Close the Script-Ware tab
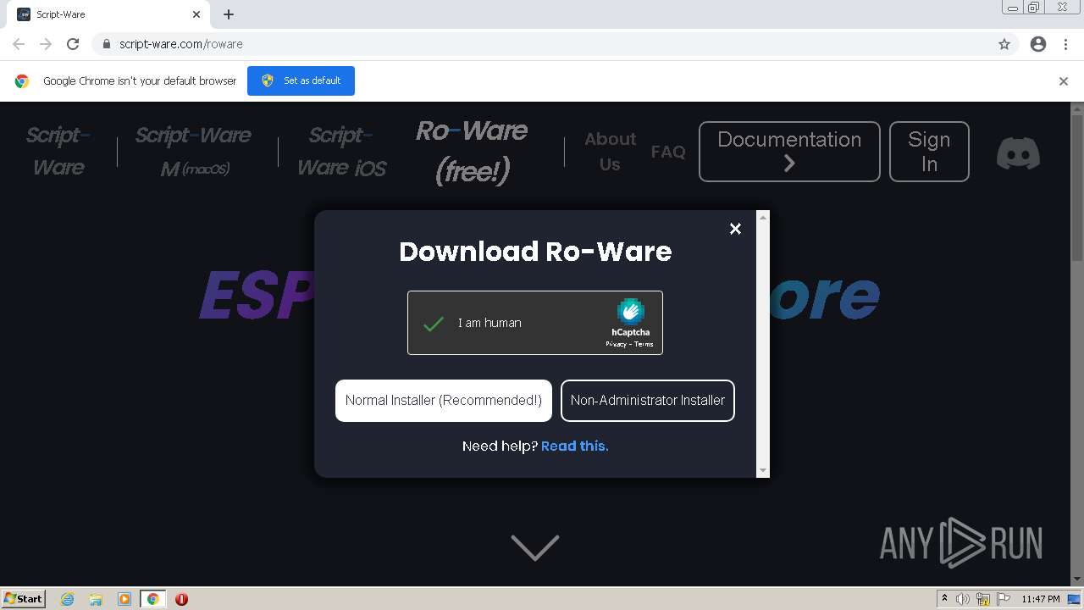Screen dimensions: 1084x610 point(196,14)
